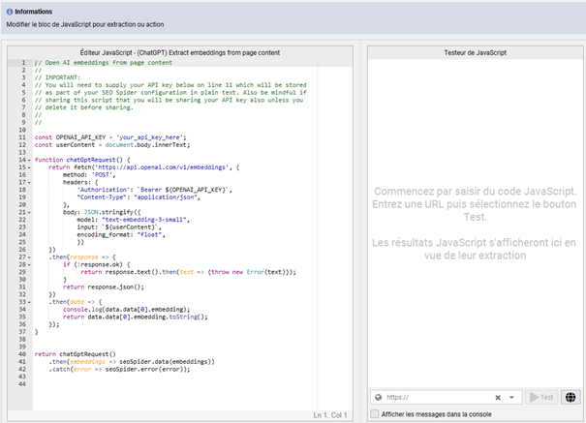
Task: Click the 'Éditeur JavaScript' panel title
Action: tap(180, 52)
